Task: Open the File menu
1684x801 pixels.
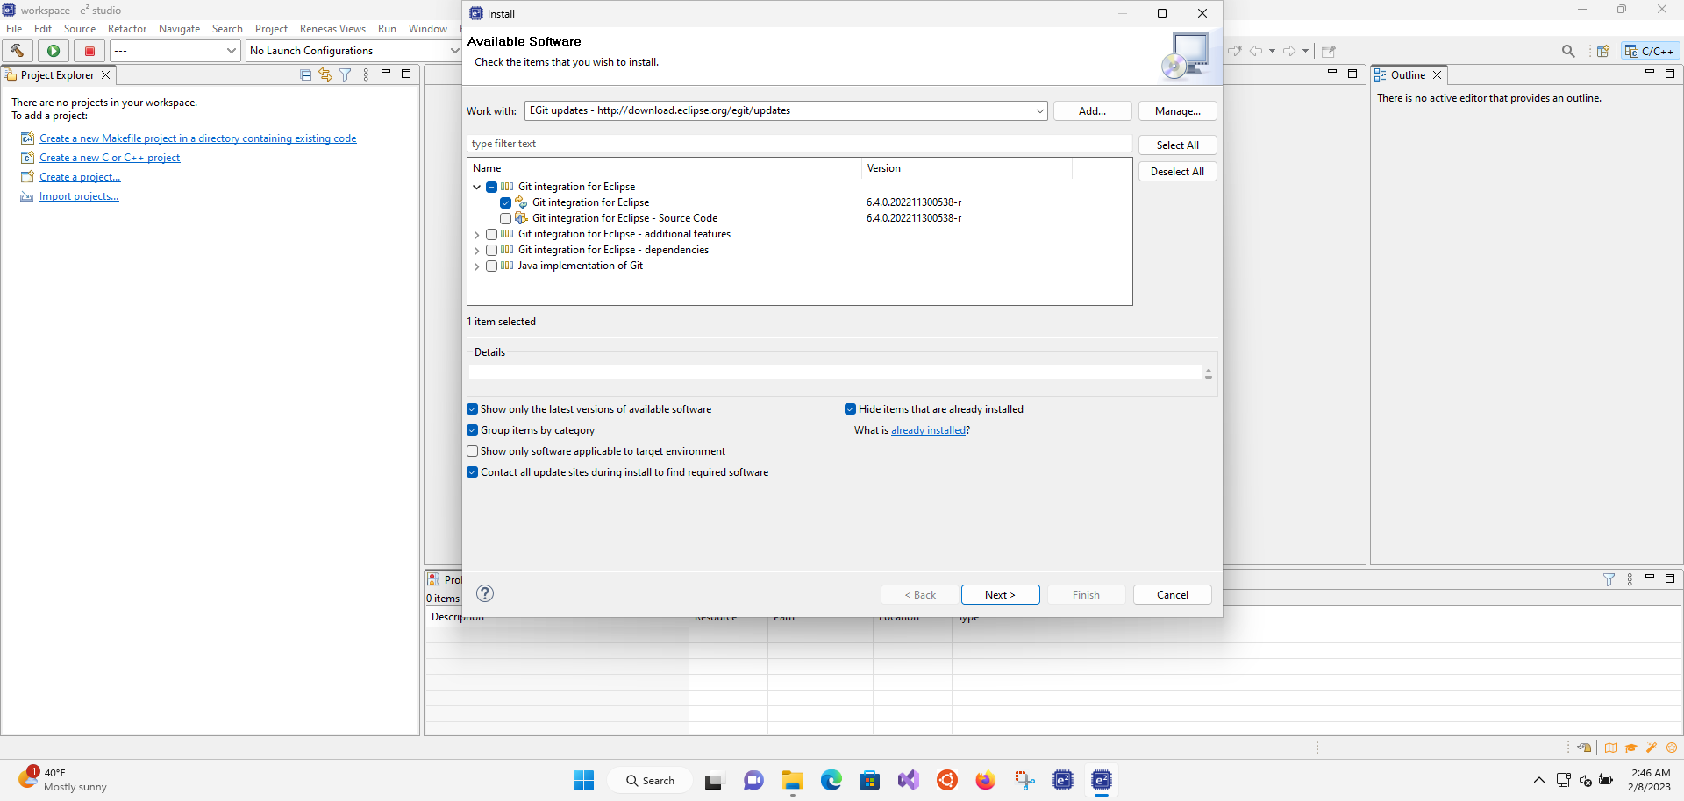Action: point(14,29)
